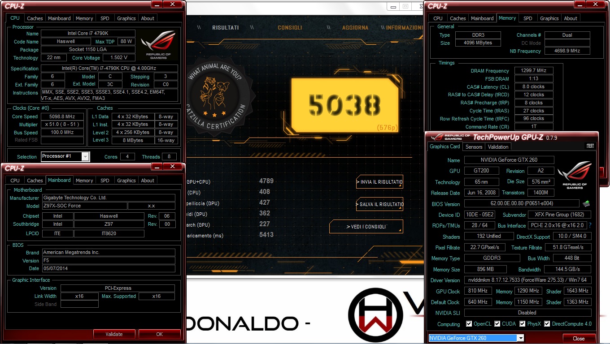Viewport: 610px width, 344px height.
Task: Click the Validate button in CPU-Z
Action: [x=114, y=334]
